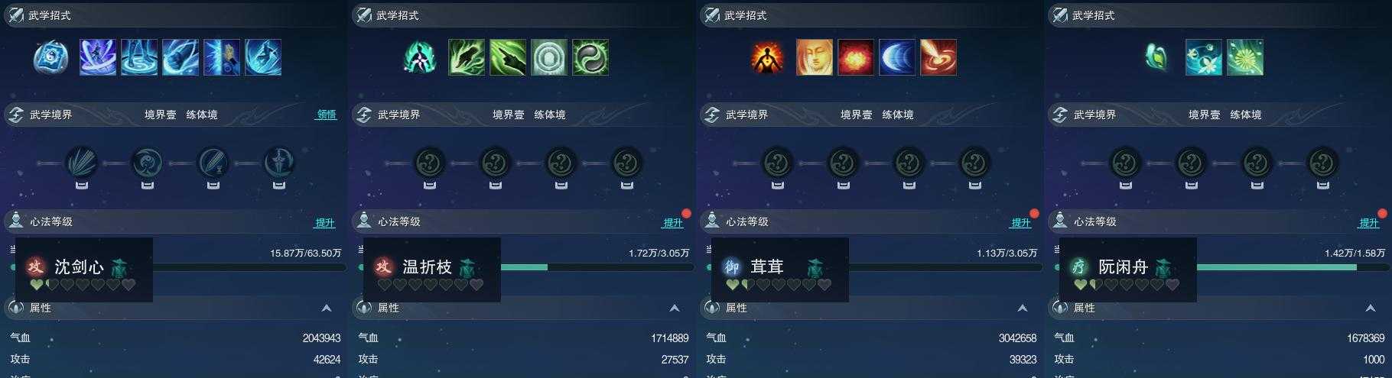This screenshot has height=378, width=1392.
Task: Click 茸茸's red fire explosion skill icon
Action: 856,58
